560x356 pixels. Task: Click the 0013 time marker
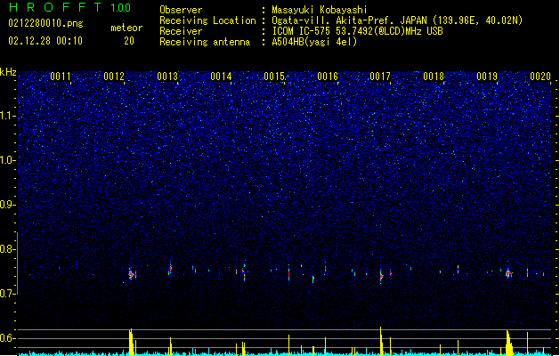pyautogui.click(x=167, y=76)
